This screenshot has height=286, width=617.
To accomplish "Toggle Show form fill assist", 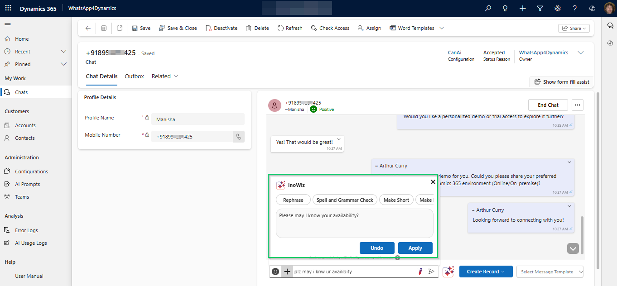I will coord(561,82).
